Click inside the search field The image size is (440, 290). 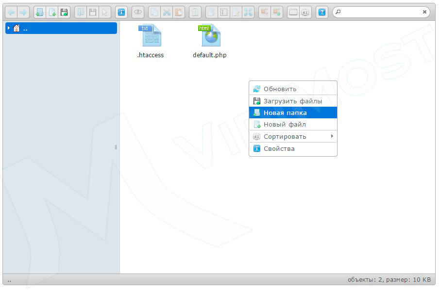pyautogui.click(x=381, y=12)
